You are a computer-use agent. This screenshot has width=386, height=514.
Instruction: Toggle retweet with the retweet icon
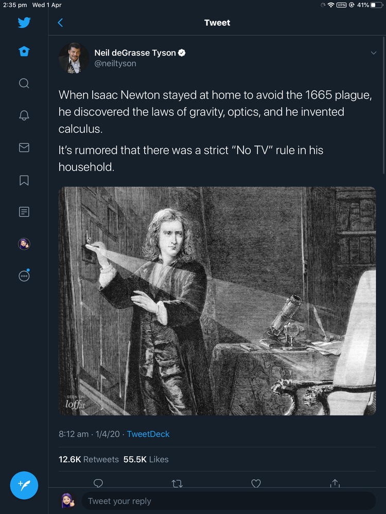(177, 483)
